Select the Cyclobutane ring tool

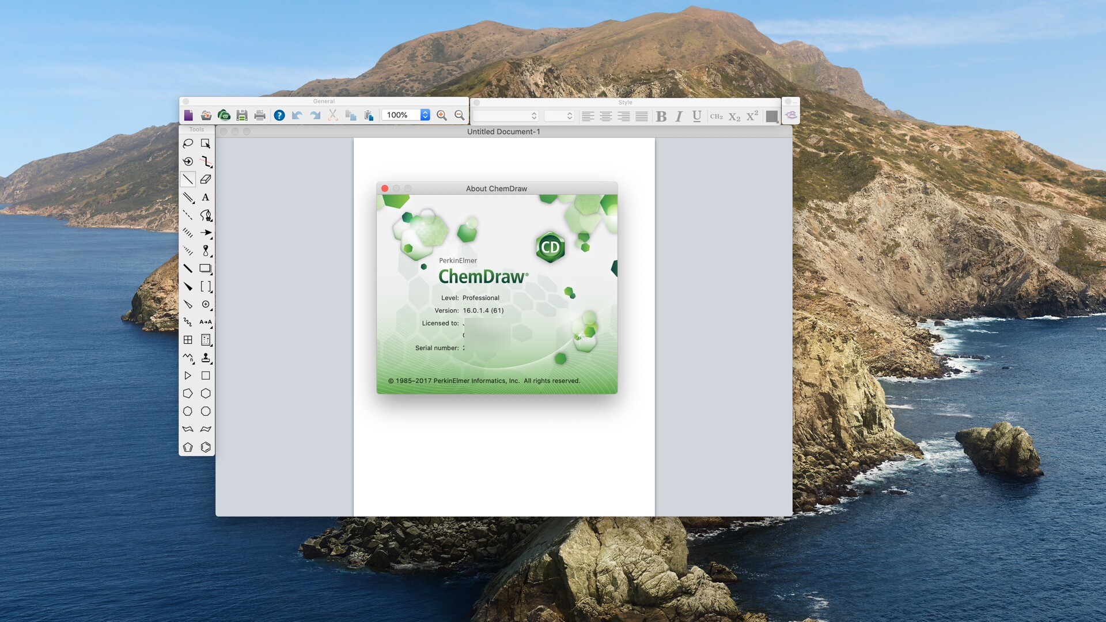pos(206,376)
